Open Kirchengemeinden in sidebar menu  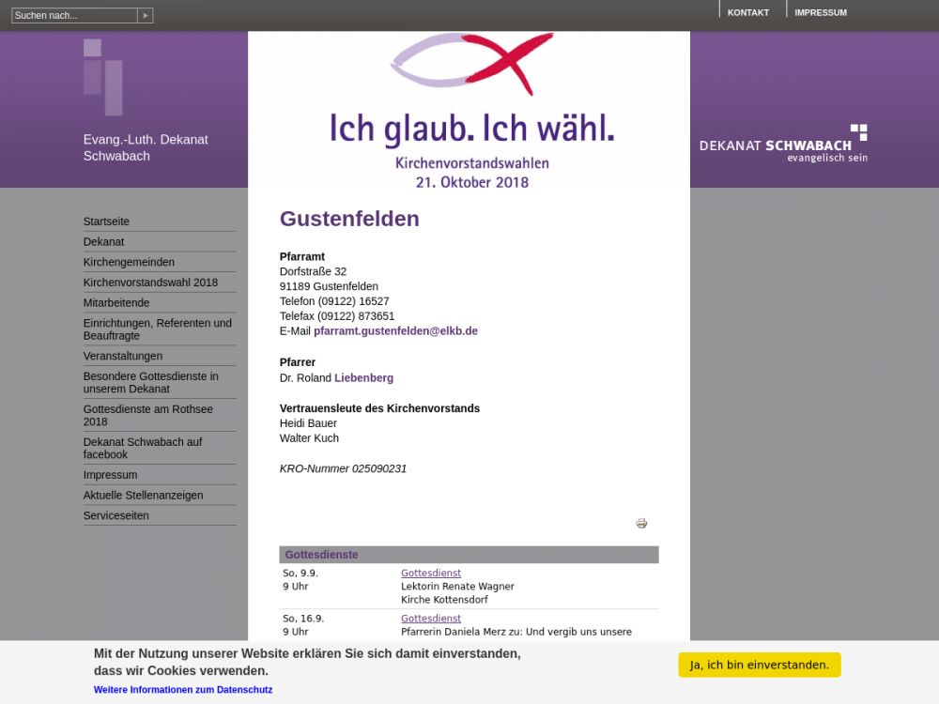(129, 262)
